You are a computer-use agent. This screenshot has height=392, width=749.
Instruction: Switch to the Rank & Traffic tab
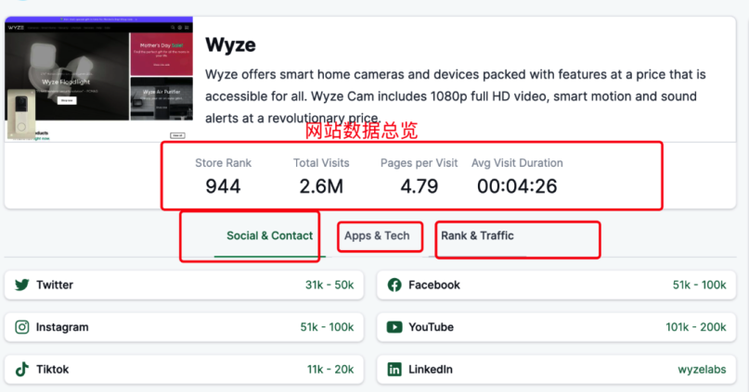click(x=477, y=235)
